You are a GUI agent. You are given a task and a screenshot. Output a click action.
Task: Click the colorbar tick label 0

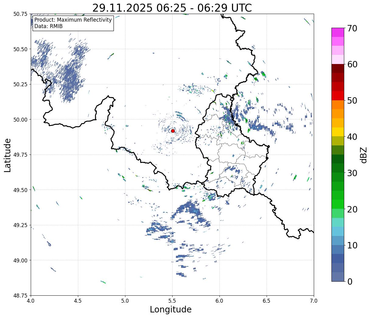(349, 282)
